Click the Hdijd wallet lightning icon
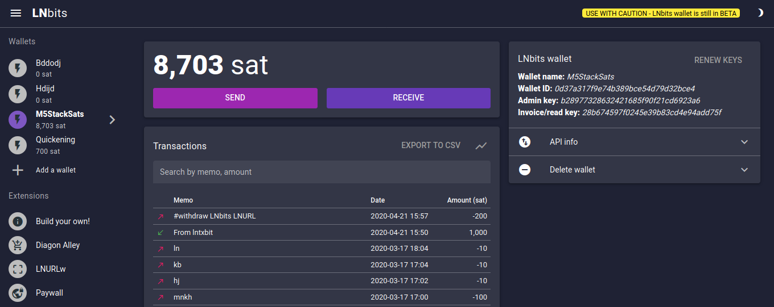774x307 pixels. tap(18, 94)
